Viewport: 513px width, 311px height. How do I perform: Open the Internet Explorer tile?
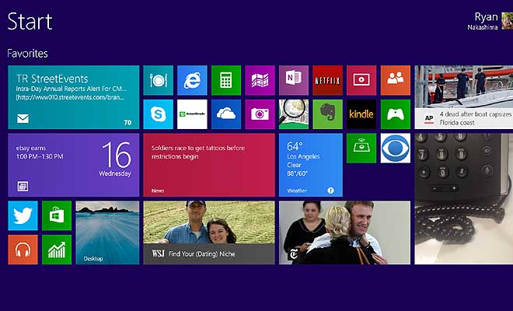[x=192, y=80]
